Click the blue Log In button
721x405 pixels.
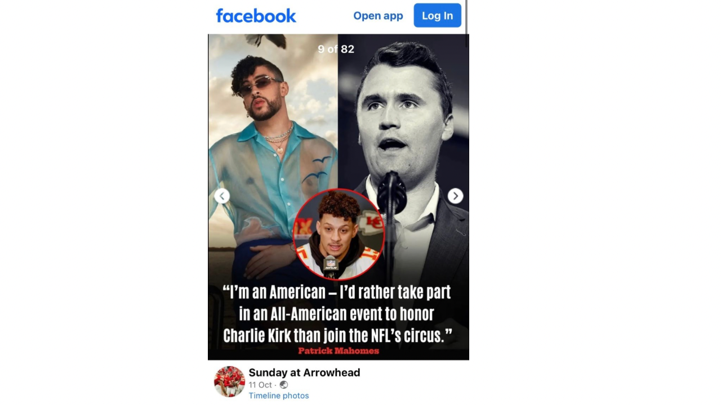438,15
